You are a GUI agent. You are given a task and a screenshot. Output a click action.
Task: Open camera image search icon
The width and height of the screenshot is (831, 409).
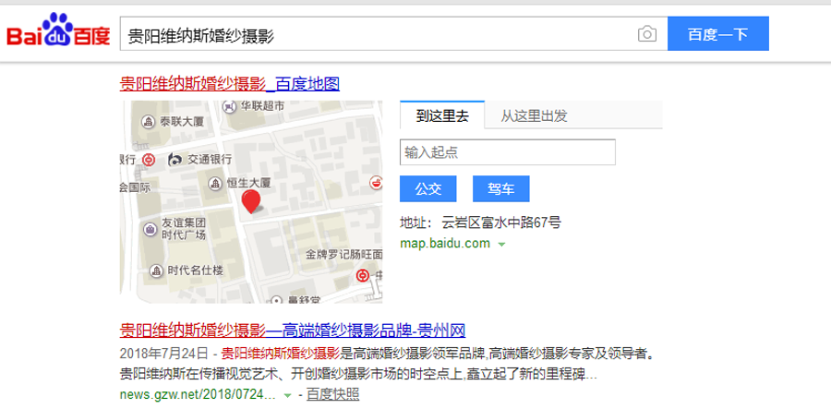point(646,34)
